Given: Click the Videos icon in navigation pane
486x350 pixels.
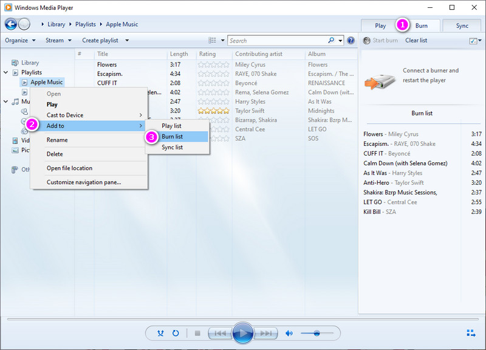Looking at the screenshot, I should (15, 140).
